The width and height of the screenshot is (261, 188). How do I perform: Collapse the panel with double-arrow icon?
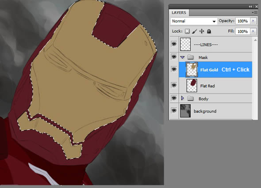pyautogui.click(x=250, y=7)
